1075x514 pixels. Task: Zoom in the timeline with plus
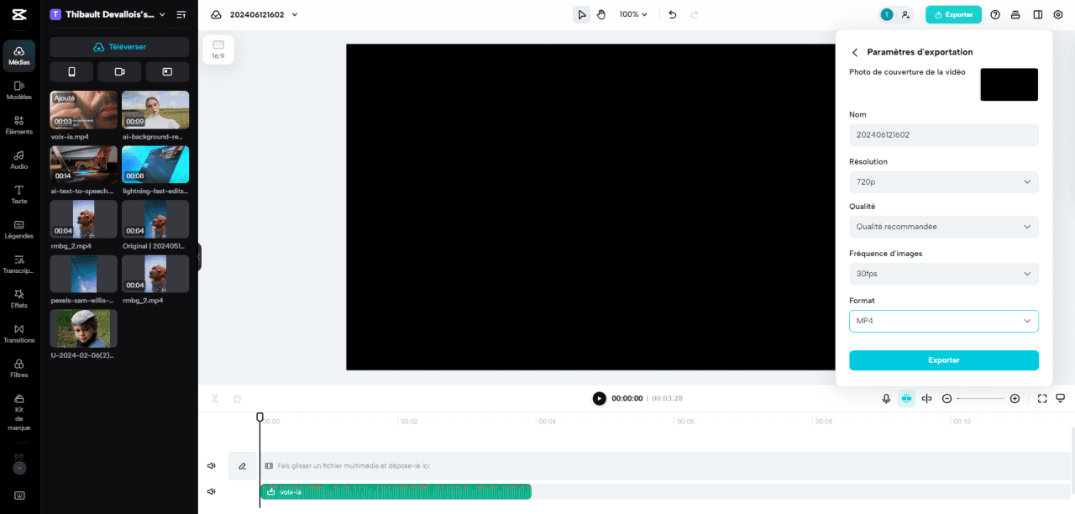click(x=1015, y=398)
